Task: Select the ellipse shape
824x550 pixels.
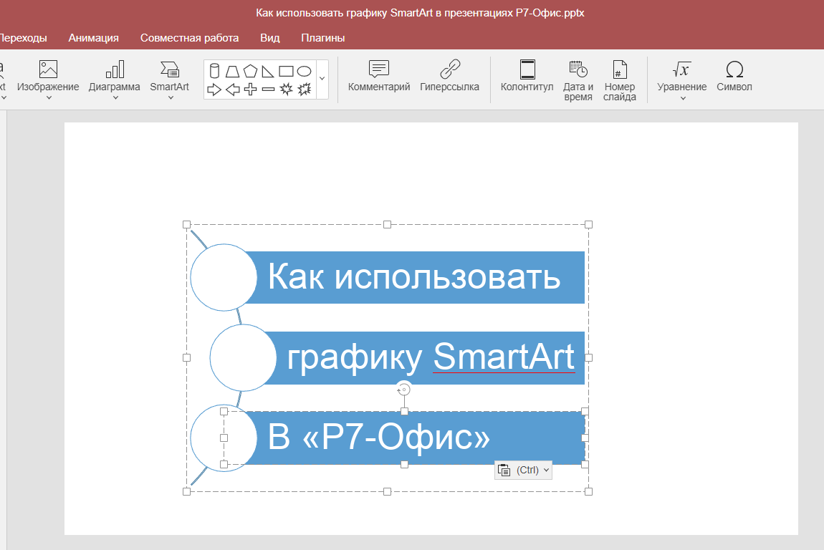Action: [304, 71]
